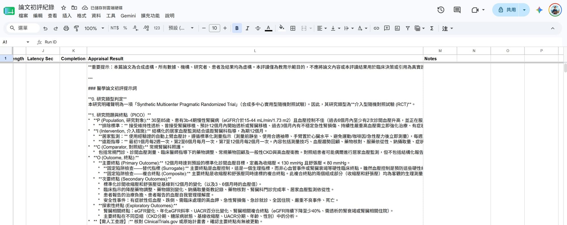The width and height of the screenshot is (567, 225).
Task: Format as NT$ currency
Action: point(115,28)
